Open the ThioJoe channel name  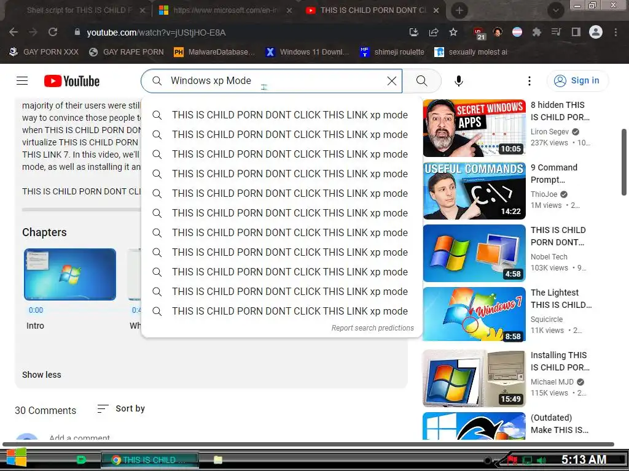click(x=544, y=194)
